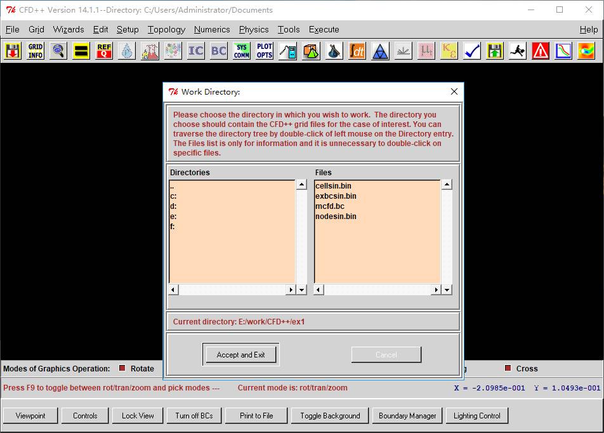The height and width of the screenshot is (433, 604).
Task: Open the Topology menu
Action: (166, 29)
